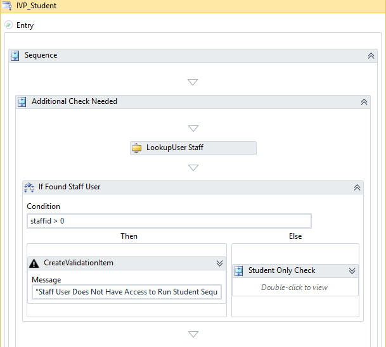
Task: Edit the staffid > 0 condition field
Action: click(x=169, y=221)
